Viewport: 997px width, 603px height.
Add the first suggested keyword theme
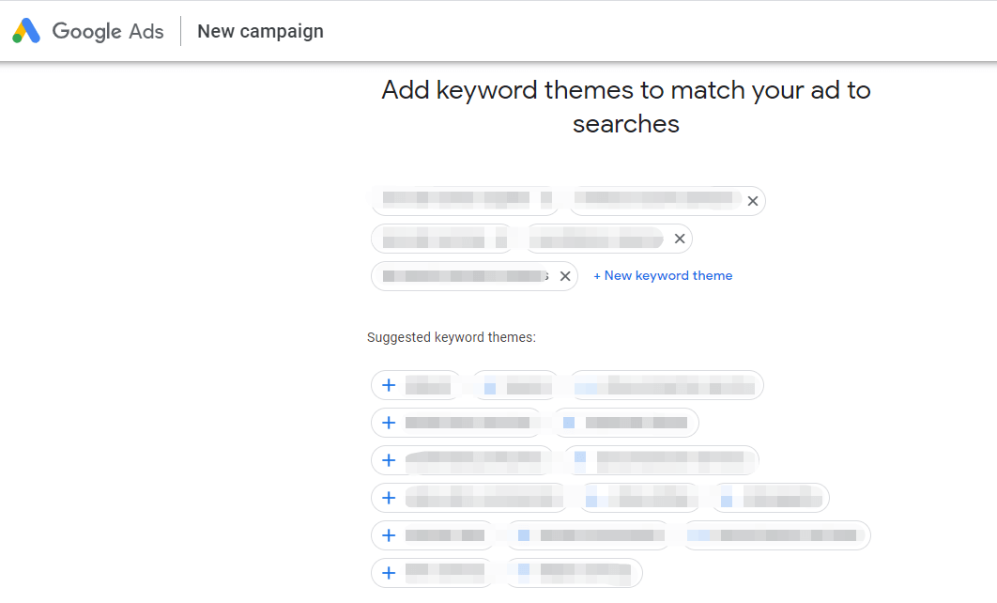point(389,385)
